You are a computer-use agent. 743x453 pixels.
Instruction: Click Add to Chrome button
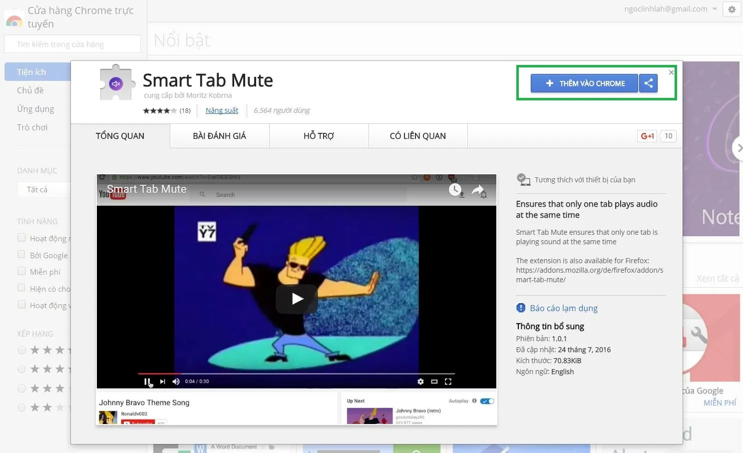[x=584, y=83]
